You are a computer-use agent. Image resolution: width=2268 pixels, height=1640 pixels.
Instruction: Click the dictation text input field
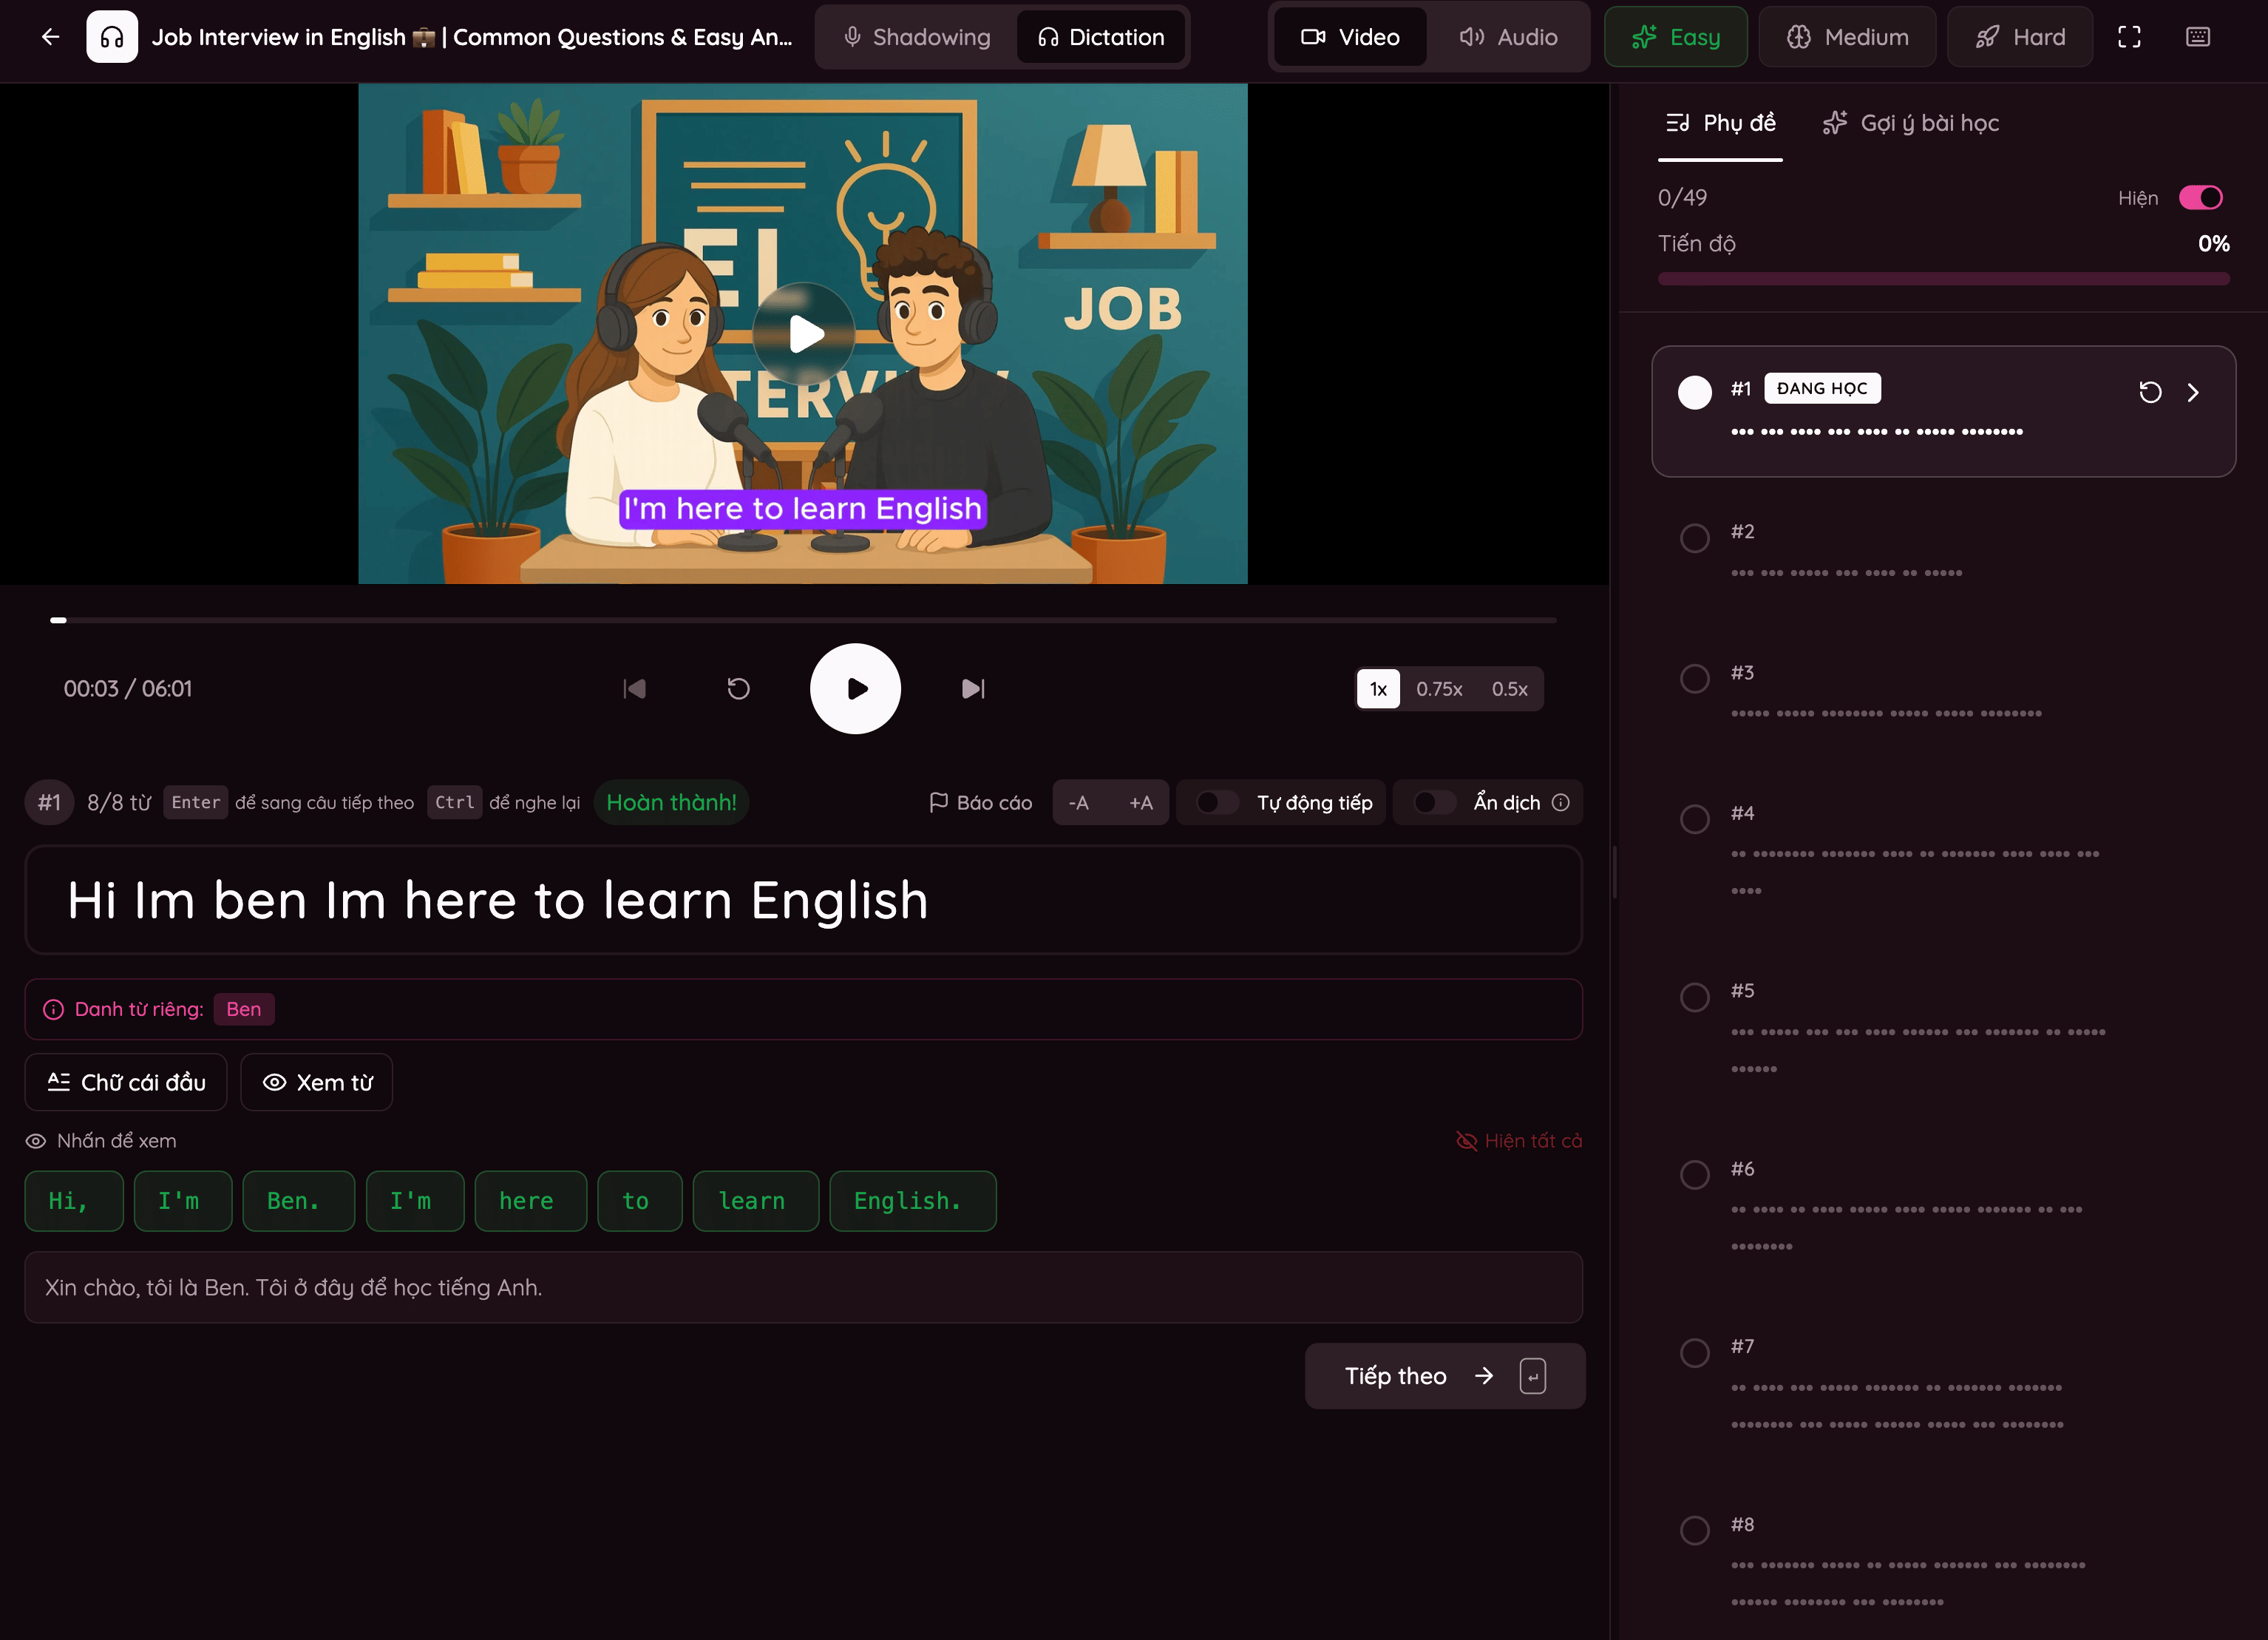803,900
